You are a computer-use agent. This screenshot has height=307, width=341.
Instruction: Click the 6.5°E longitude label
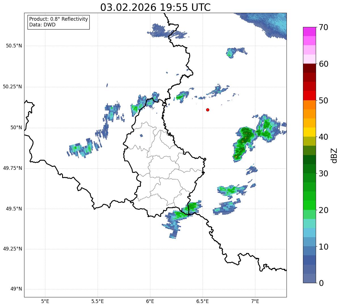point(203,301)
